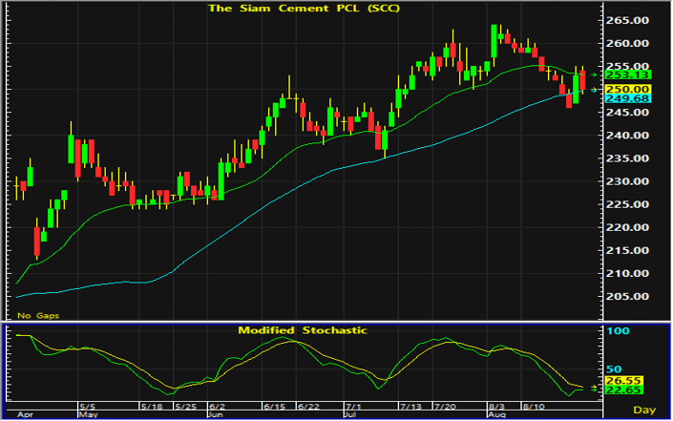Click the 7/1 date marker
This screenshot has height=421, width=673.
(x=353, y=406)
